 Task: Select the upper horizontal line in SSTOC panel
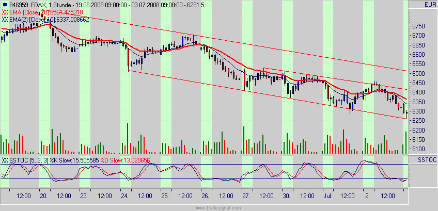coord(204,165)
